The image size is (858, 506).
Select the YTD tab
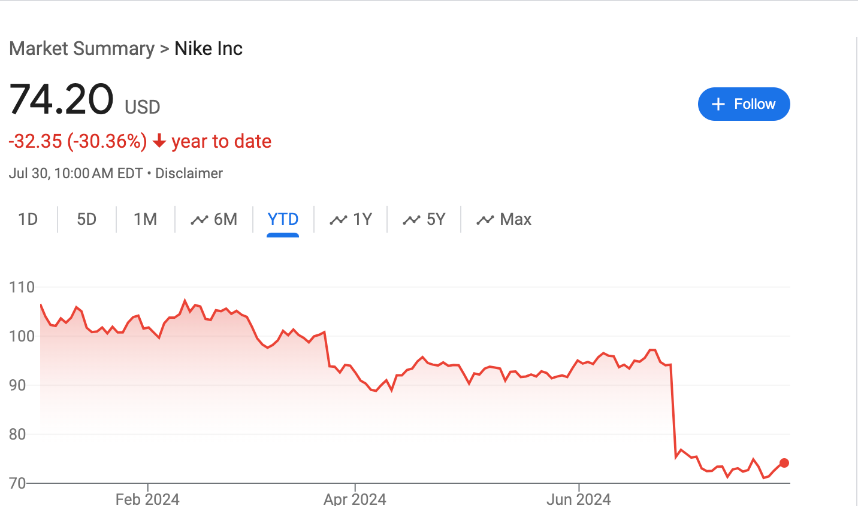point(283,220)
